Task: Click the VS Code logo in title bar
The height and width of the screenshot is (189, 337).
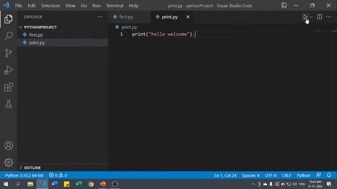Action: 6,5
